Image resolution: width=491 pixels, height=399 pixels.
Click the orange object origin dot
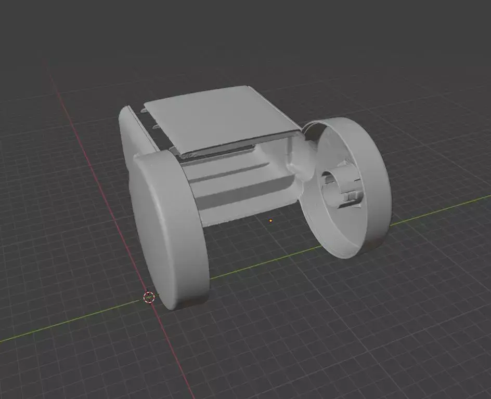(271, 220)
